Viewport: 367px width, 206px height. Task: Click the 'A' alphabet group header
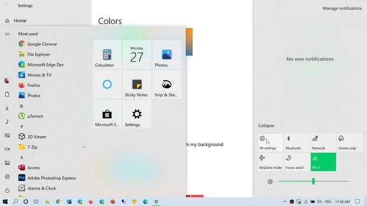pyautogui.click(x=22, y=157)
